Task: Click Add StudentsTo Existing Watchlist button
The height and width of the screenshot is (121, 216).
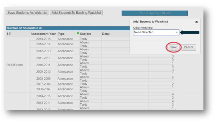Action: pyautogui.click(x=76, y=13)
